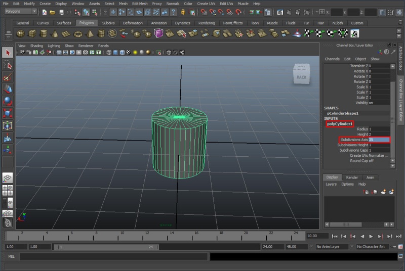
Task: Click the polygon torus shelf icon
Action: point(77,33)
